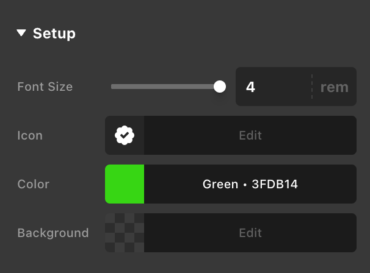This screenshot has width=370, height=273.
Task: Open the green color swatch
Action: click(x=125, y=184)
